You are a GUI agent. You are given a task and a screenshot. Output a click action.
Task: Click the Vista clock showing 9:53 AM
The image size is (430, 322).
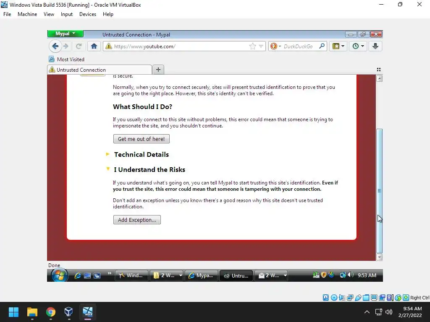pyautogui.click(x=367, y=275)
